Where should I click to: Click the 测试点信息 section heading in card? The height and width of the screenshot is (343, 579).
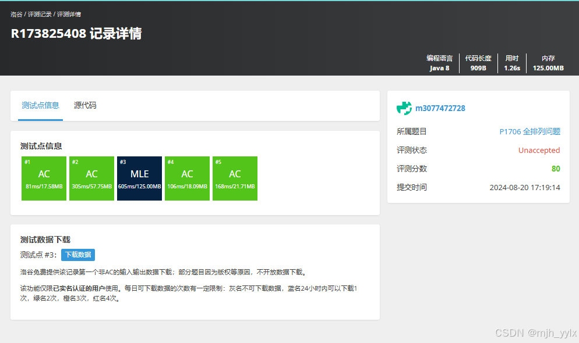pos(41,147)
